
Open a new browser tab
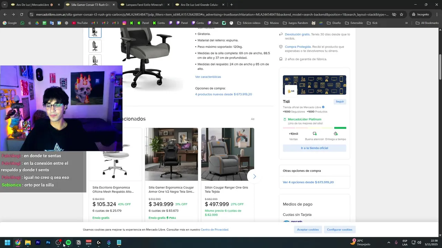click(x=231, y=5)
